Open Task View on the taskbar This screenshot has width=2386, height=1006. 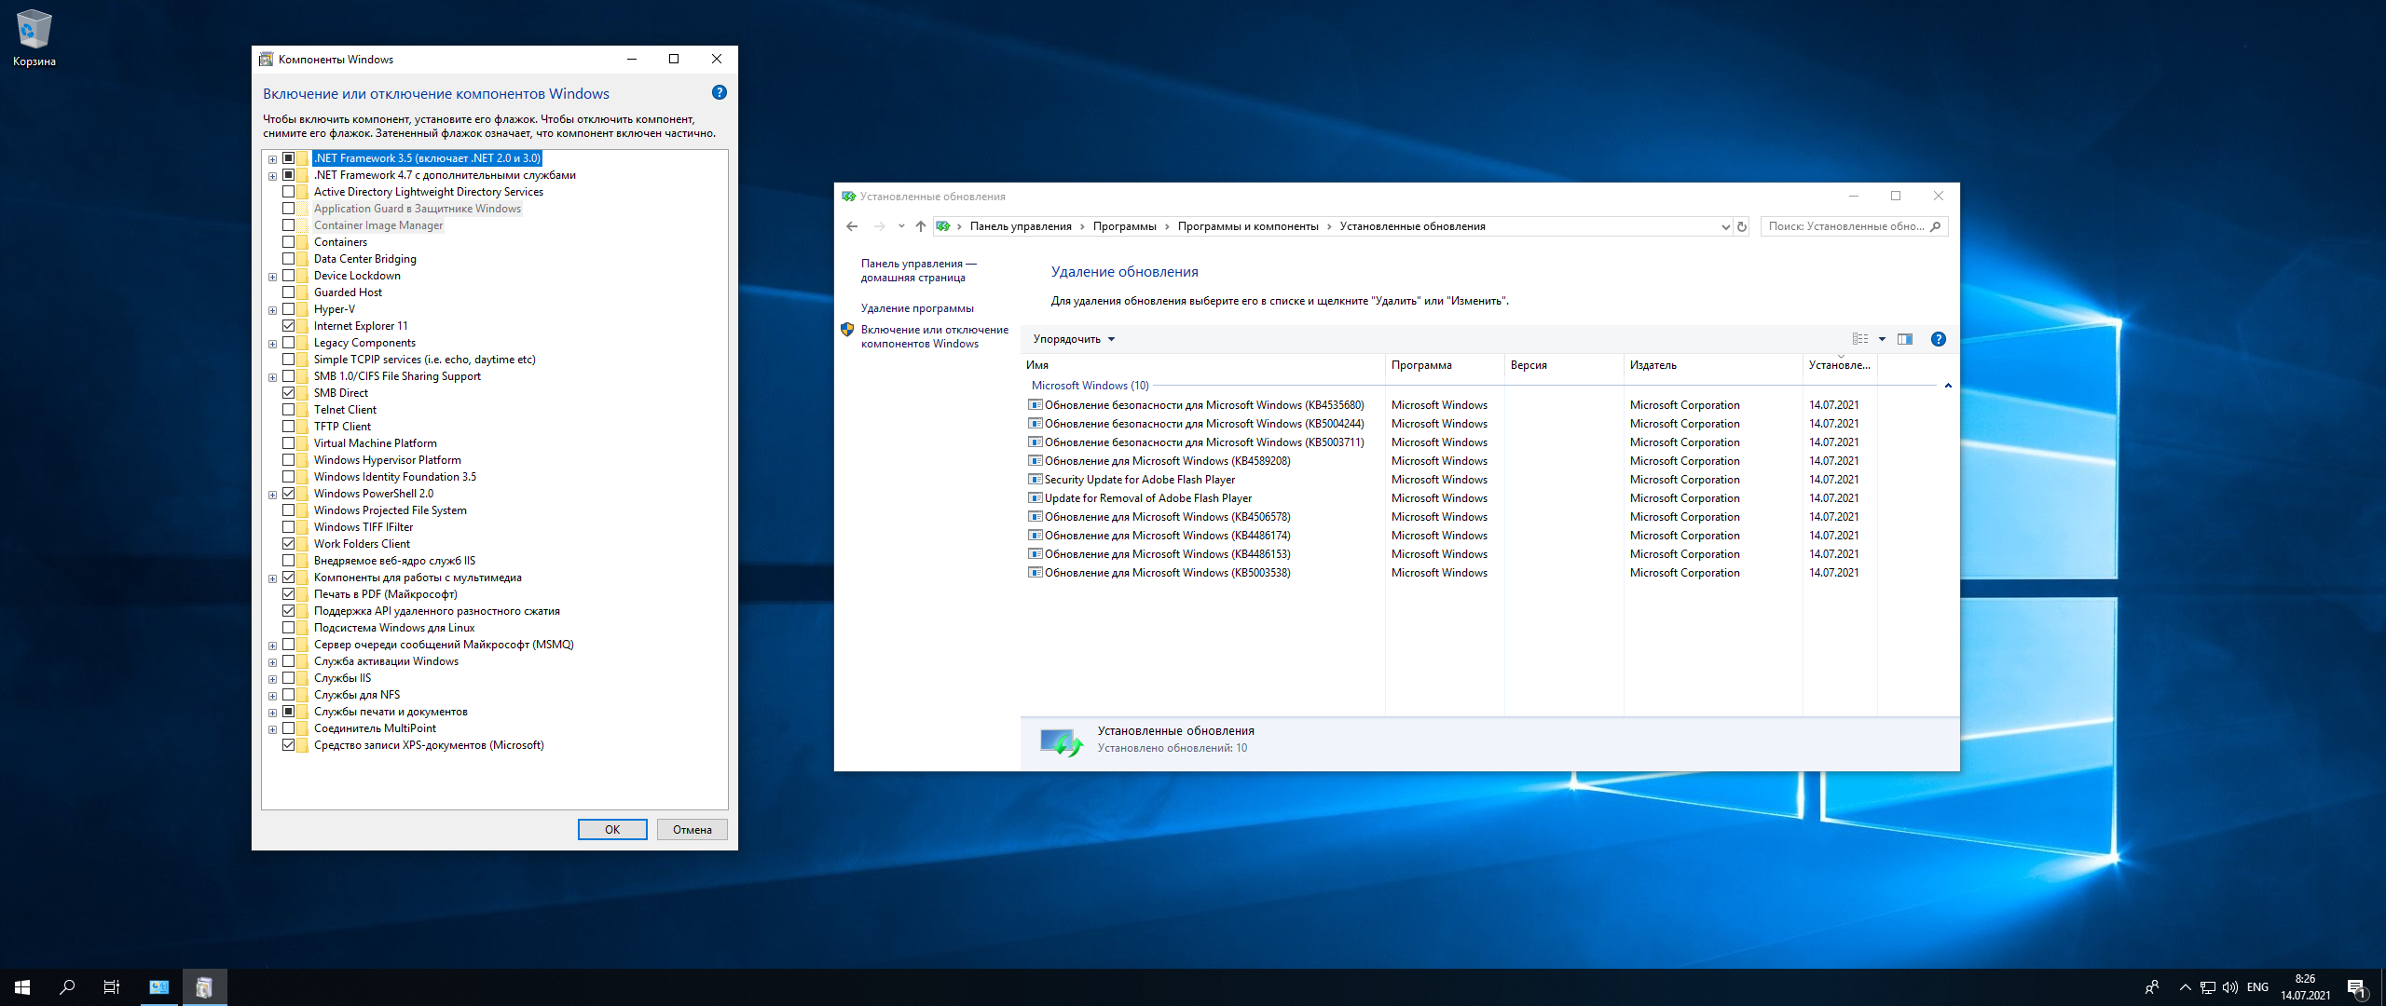112,987
